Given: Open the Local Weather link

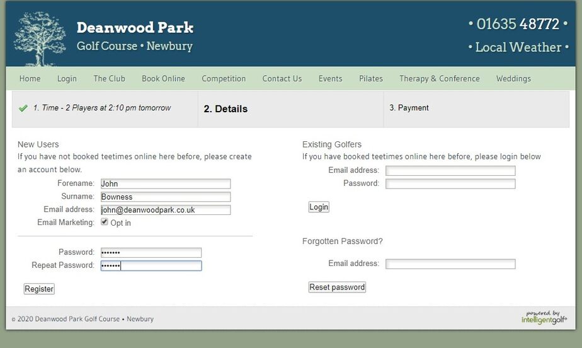Looking at the screenshot, I should pos(518,47).
